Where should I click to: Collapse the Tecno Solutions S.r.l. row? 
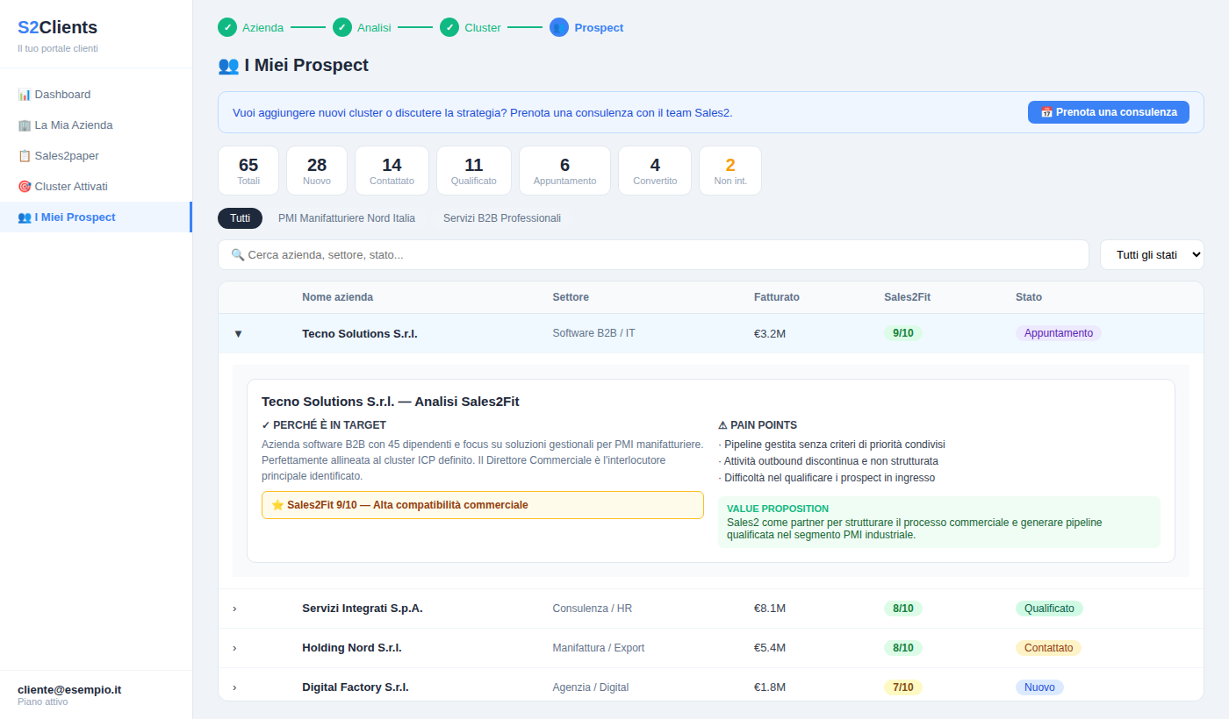point(238,334)
